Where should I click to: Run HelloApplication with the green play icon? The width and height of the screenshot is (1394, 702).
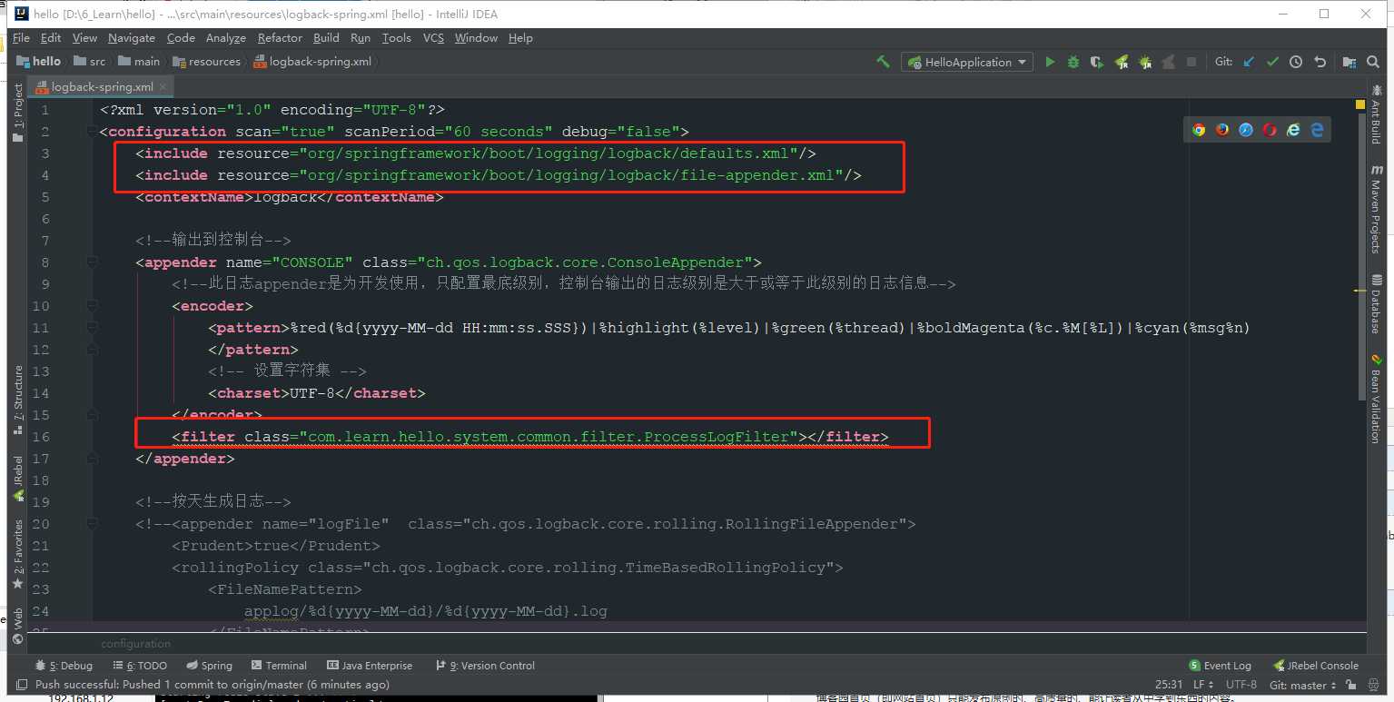[x=1050, y=62]
